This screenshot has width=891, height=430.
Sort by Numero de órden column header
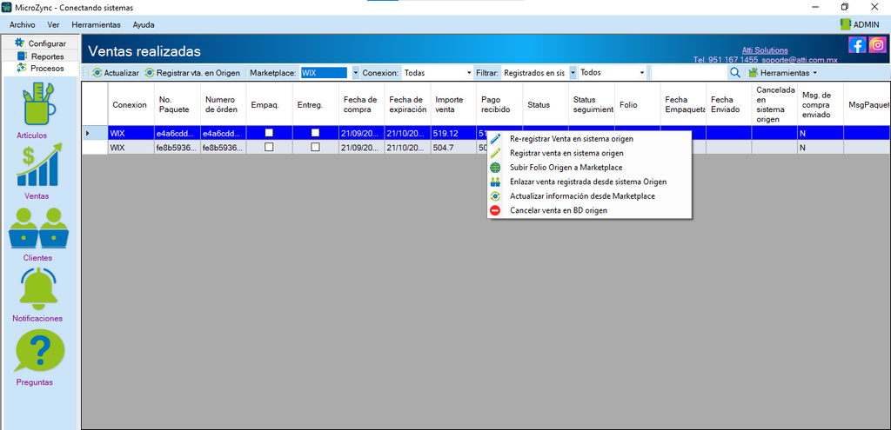(x=224, y=104)
